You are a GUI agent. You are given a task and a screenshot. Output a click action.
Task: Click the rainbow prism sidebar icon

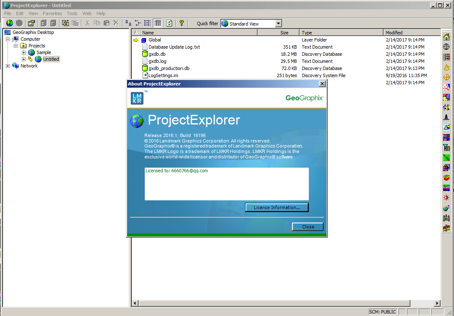446,127
